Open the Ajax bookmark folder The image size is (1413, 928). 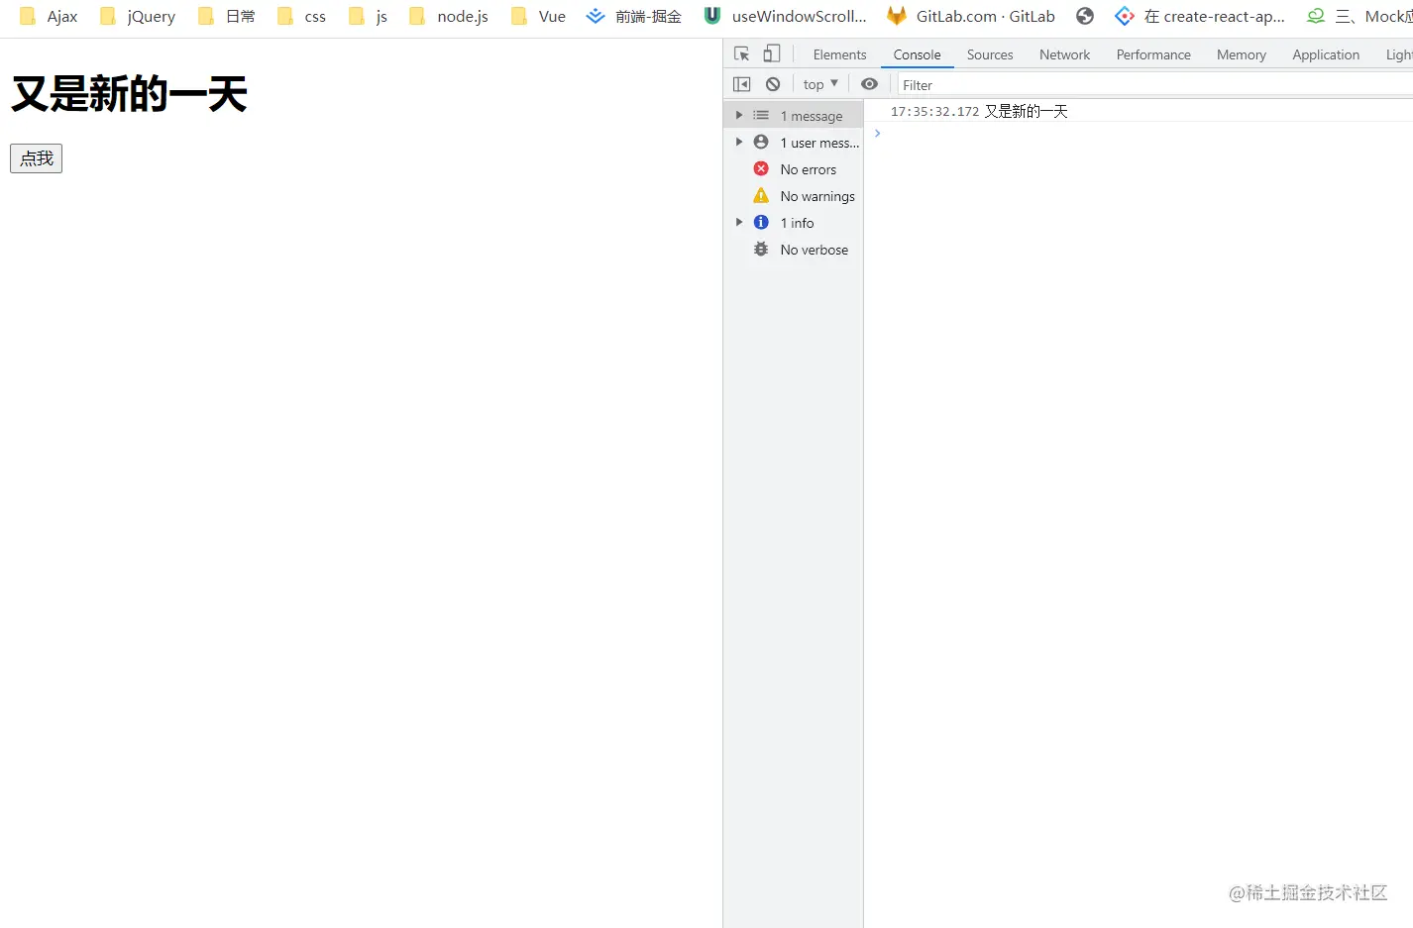[49, 16]
